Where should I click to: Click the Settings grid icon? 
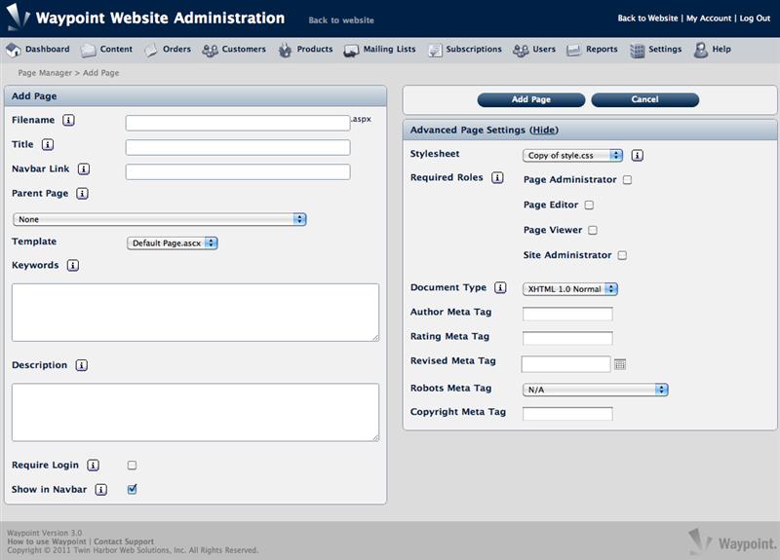tap(638, 51)
